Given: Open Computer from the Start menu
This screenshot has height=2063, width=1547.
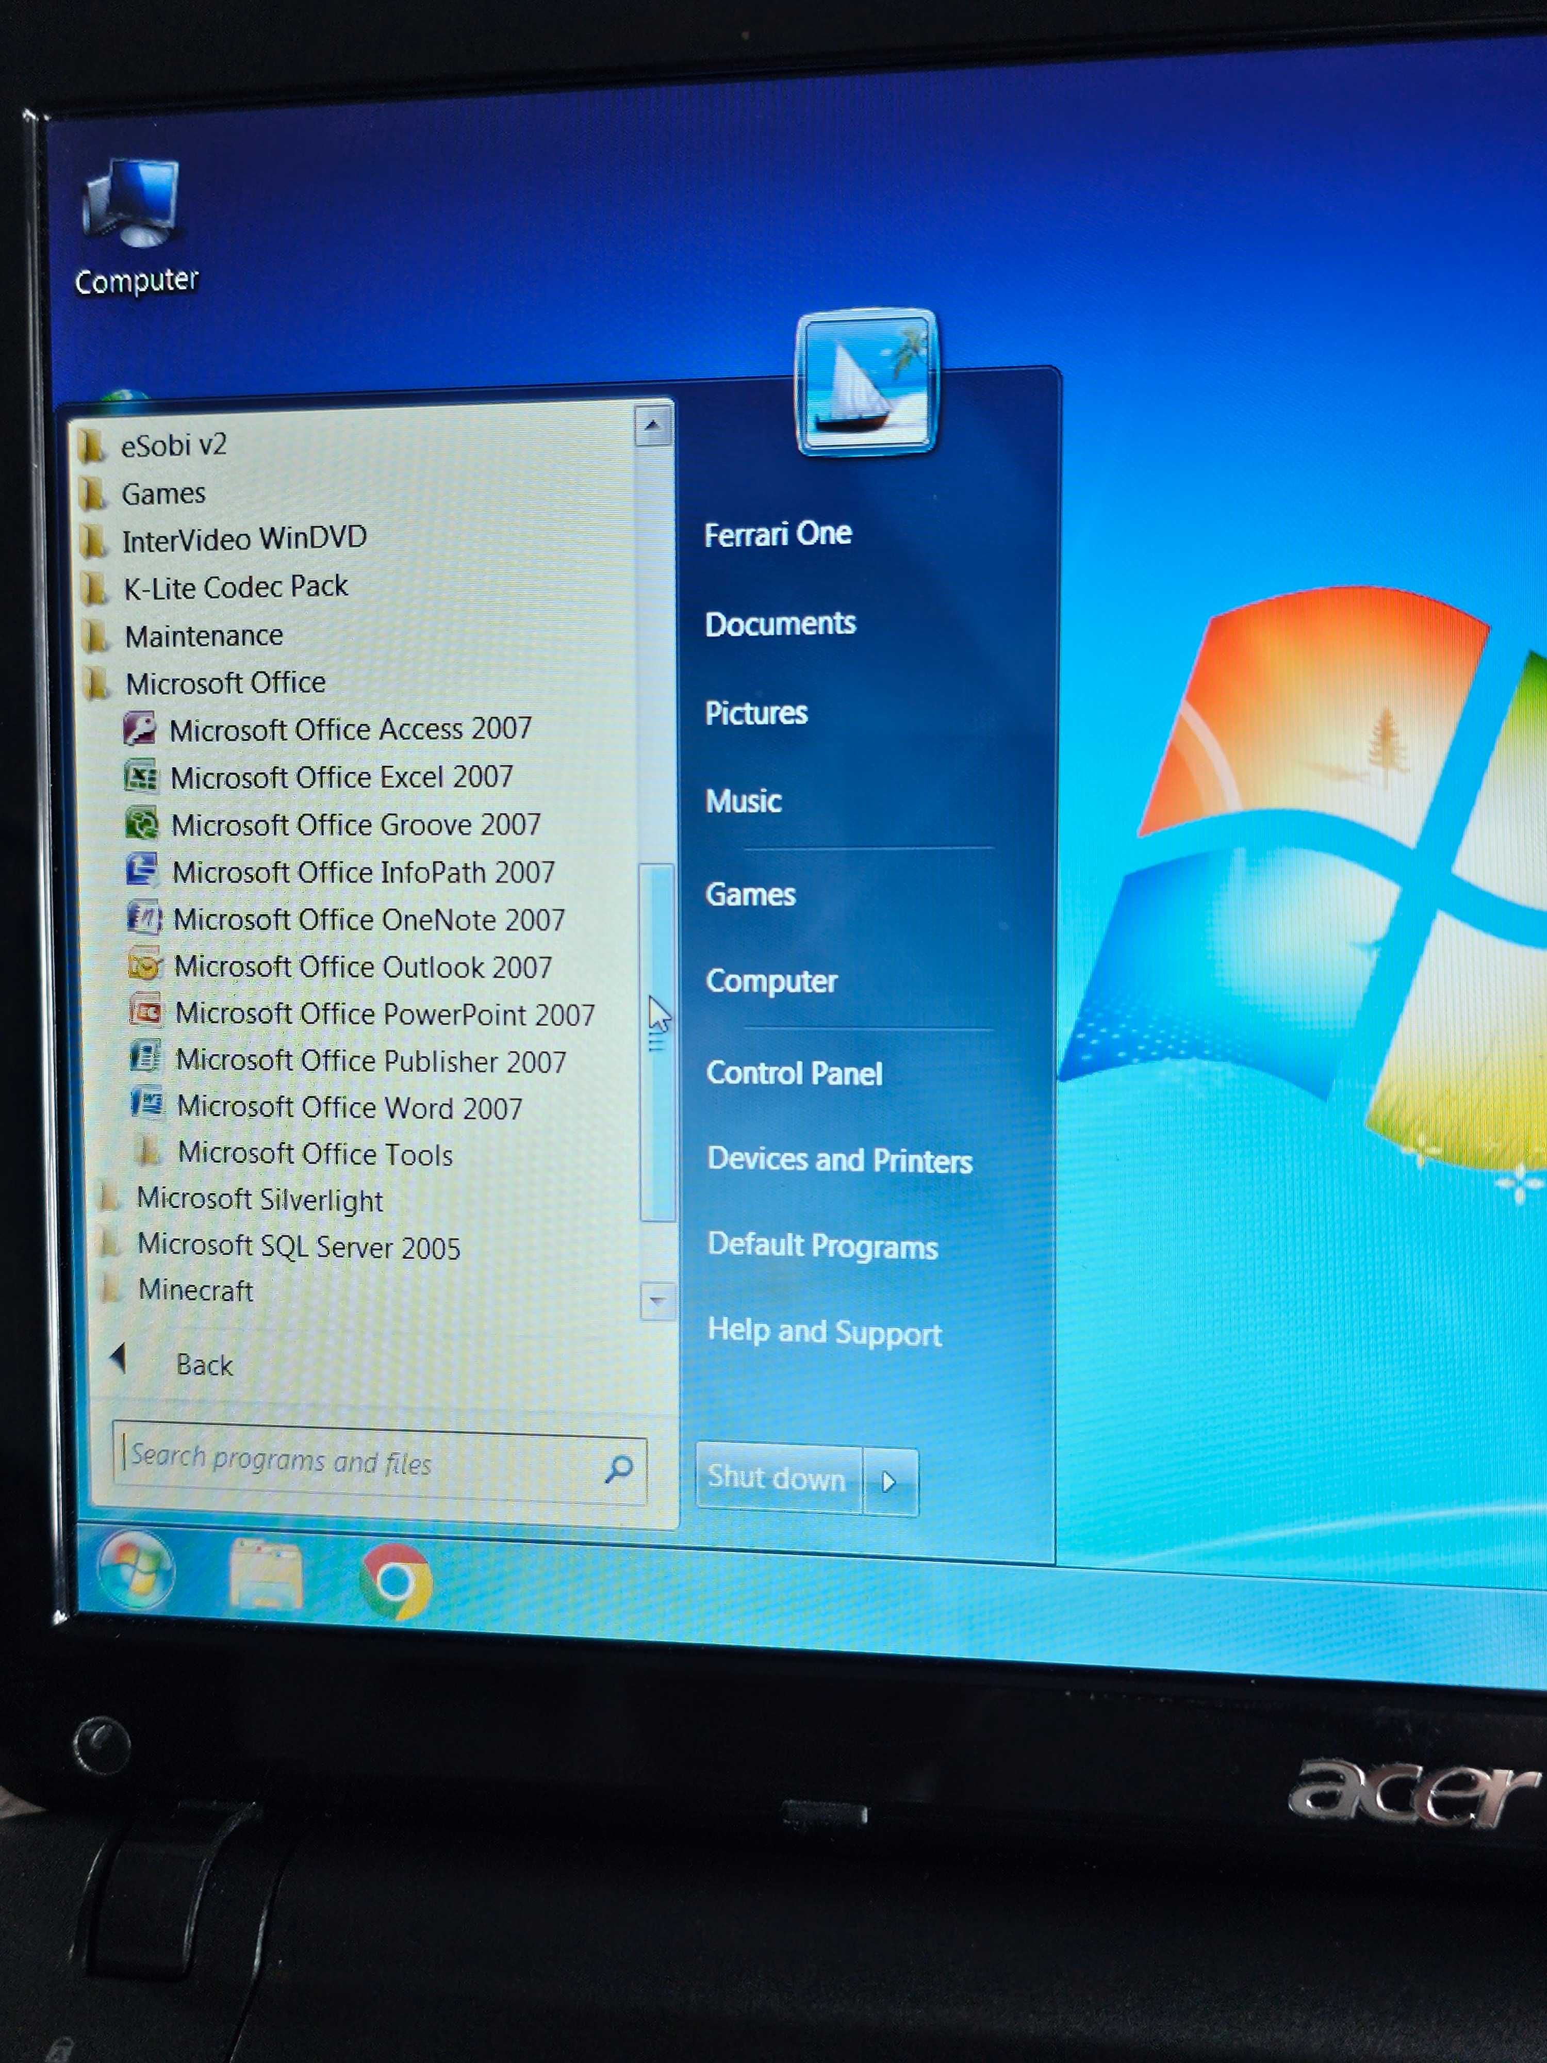Looking at the screenshot, I should pyautogui.click(x=772, y=981).
